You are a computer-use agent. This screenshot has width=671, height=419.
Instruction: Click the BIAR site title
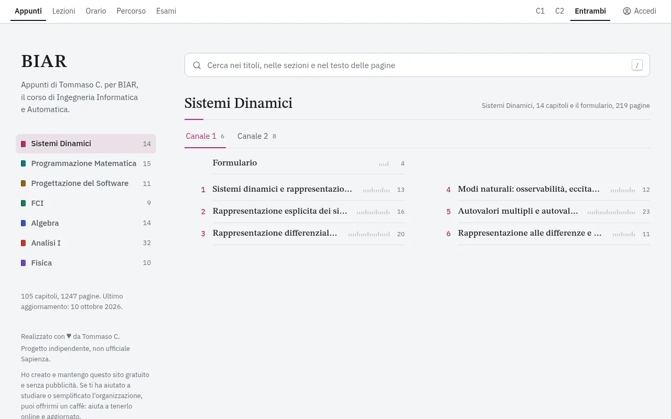click(44, 61)
